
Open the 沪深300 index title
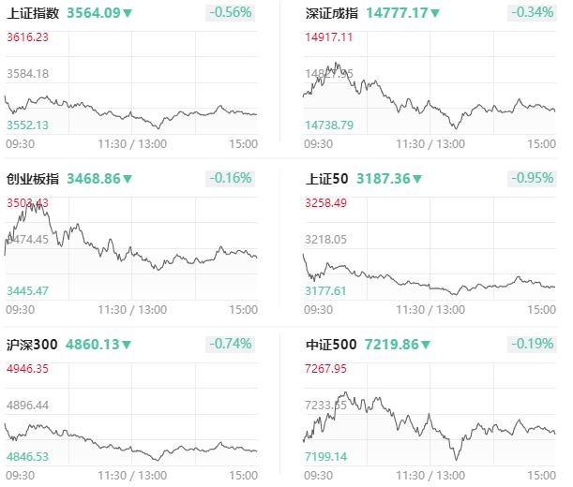[x=32, y=345]
